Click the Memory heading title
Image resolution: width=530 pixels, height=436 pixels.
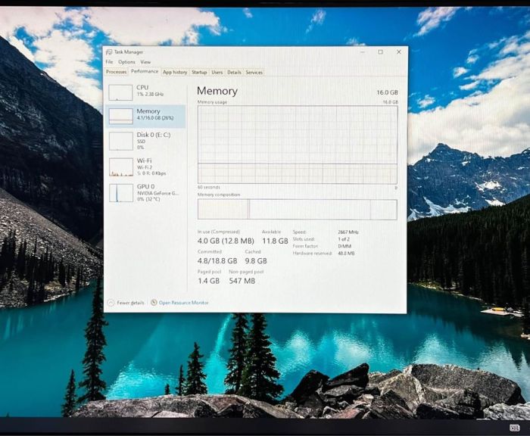tap(217, 91)
